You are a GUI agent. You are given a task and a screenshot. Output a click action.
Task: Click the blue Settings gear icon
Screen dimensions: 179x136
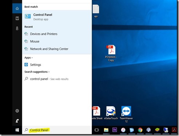26,65
